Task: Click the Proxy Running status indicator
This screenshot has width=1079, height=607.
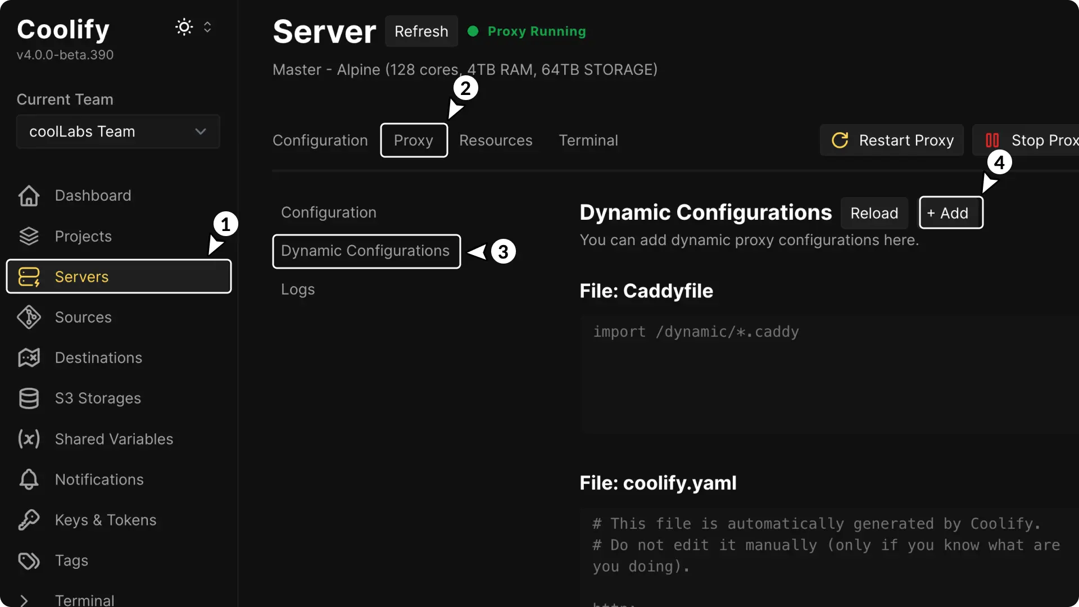Action: point(527,31)
